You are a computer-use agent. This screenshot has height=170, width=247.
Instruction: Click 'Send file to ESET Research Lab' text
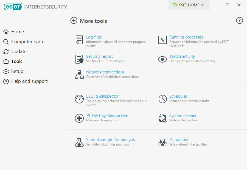(x=108, y=144)
